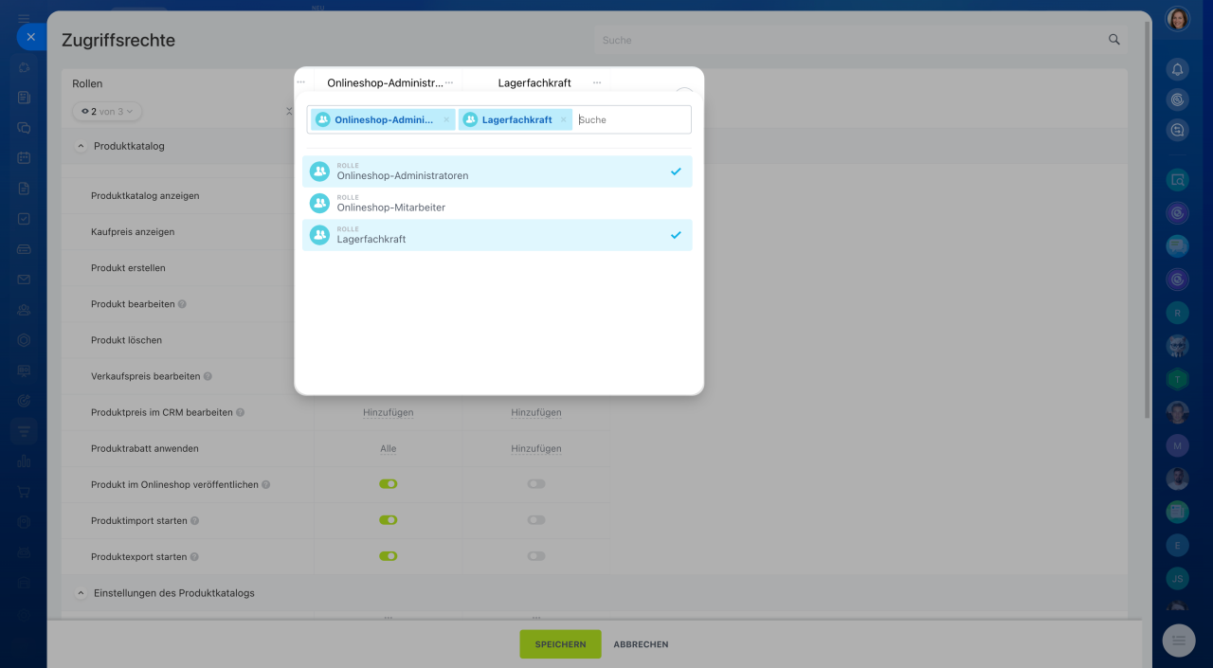Click the Produkt erstellen row label

pyautogui.click(x=128, y=268)
